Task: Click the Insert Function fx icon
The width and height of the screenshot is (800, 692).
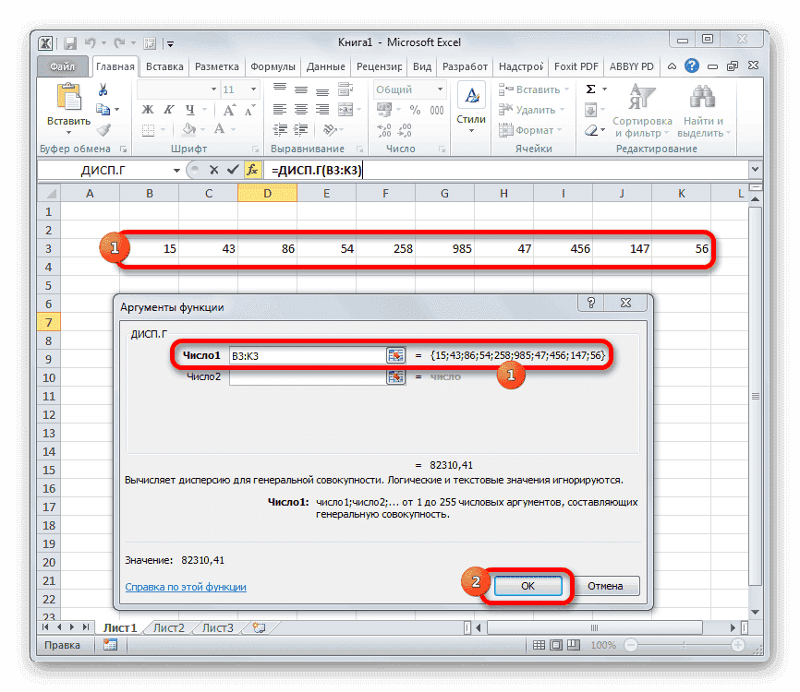Action: (252, 170)
